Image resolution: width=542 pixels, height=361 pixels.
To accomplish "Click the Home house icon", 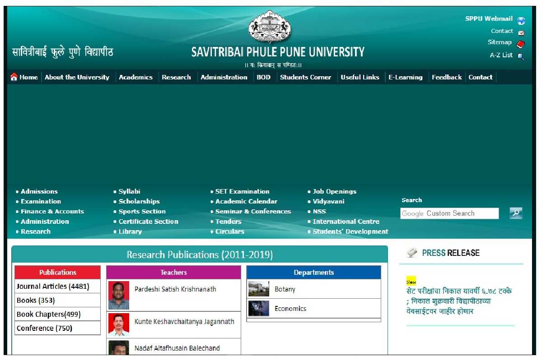I will tap(14, 77).
